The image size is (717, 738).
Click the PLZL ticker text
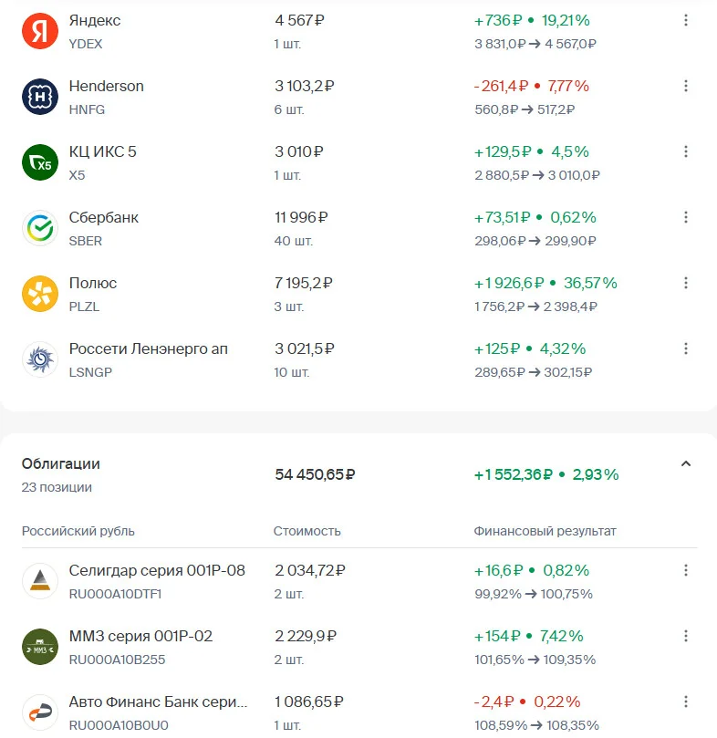[x=84, y=307]
